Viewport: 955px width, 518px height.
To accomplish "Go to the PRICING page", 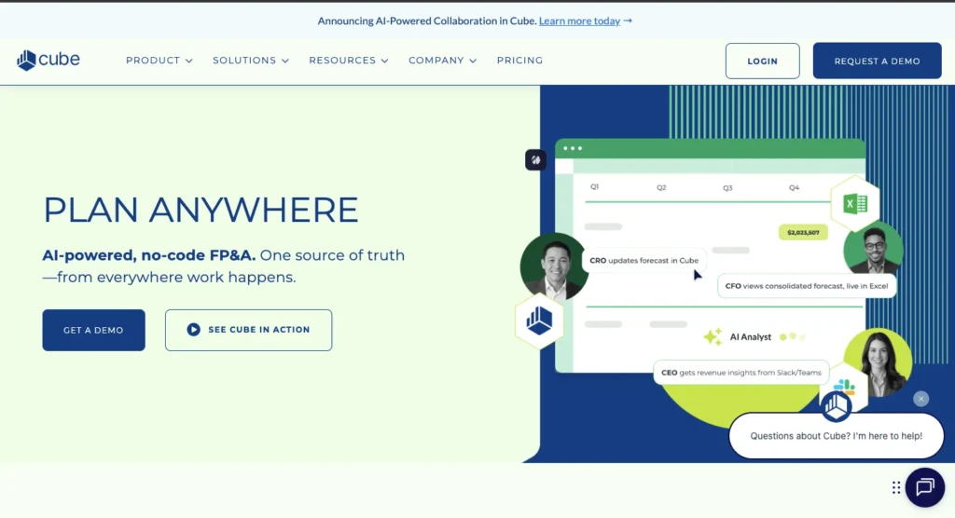I will tap(519, 61).
